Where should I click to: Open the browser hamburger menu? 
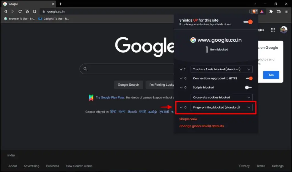286,11
